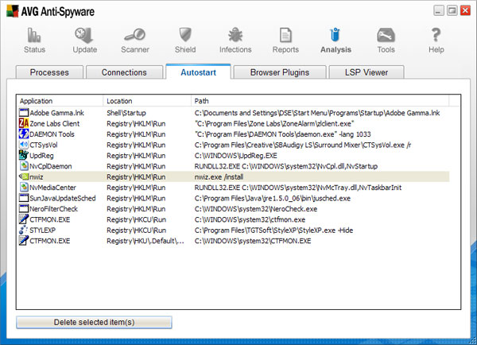Click Delete selected item(s) button
Image resolution: width=477 pixels, height=345 pixels.
94,322
